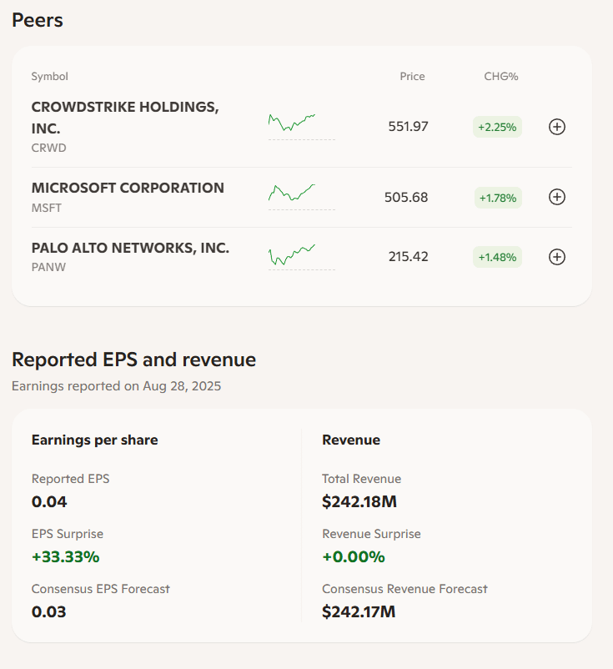The image size is (613, 669).
Task: Click the PANW ticker symbol
Action: tap(48, 268)
